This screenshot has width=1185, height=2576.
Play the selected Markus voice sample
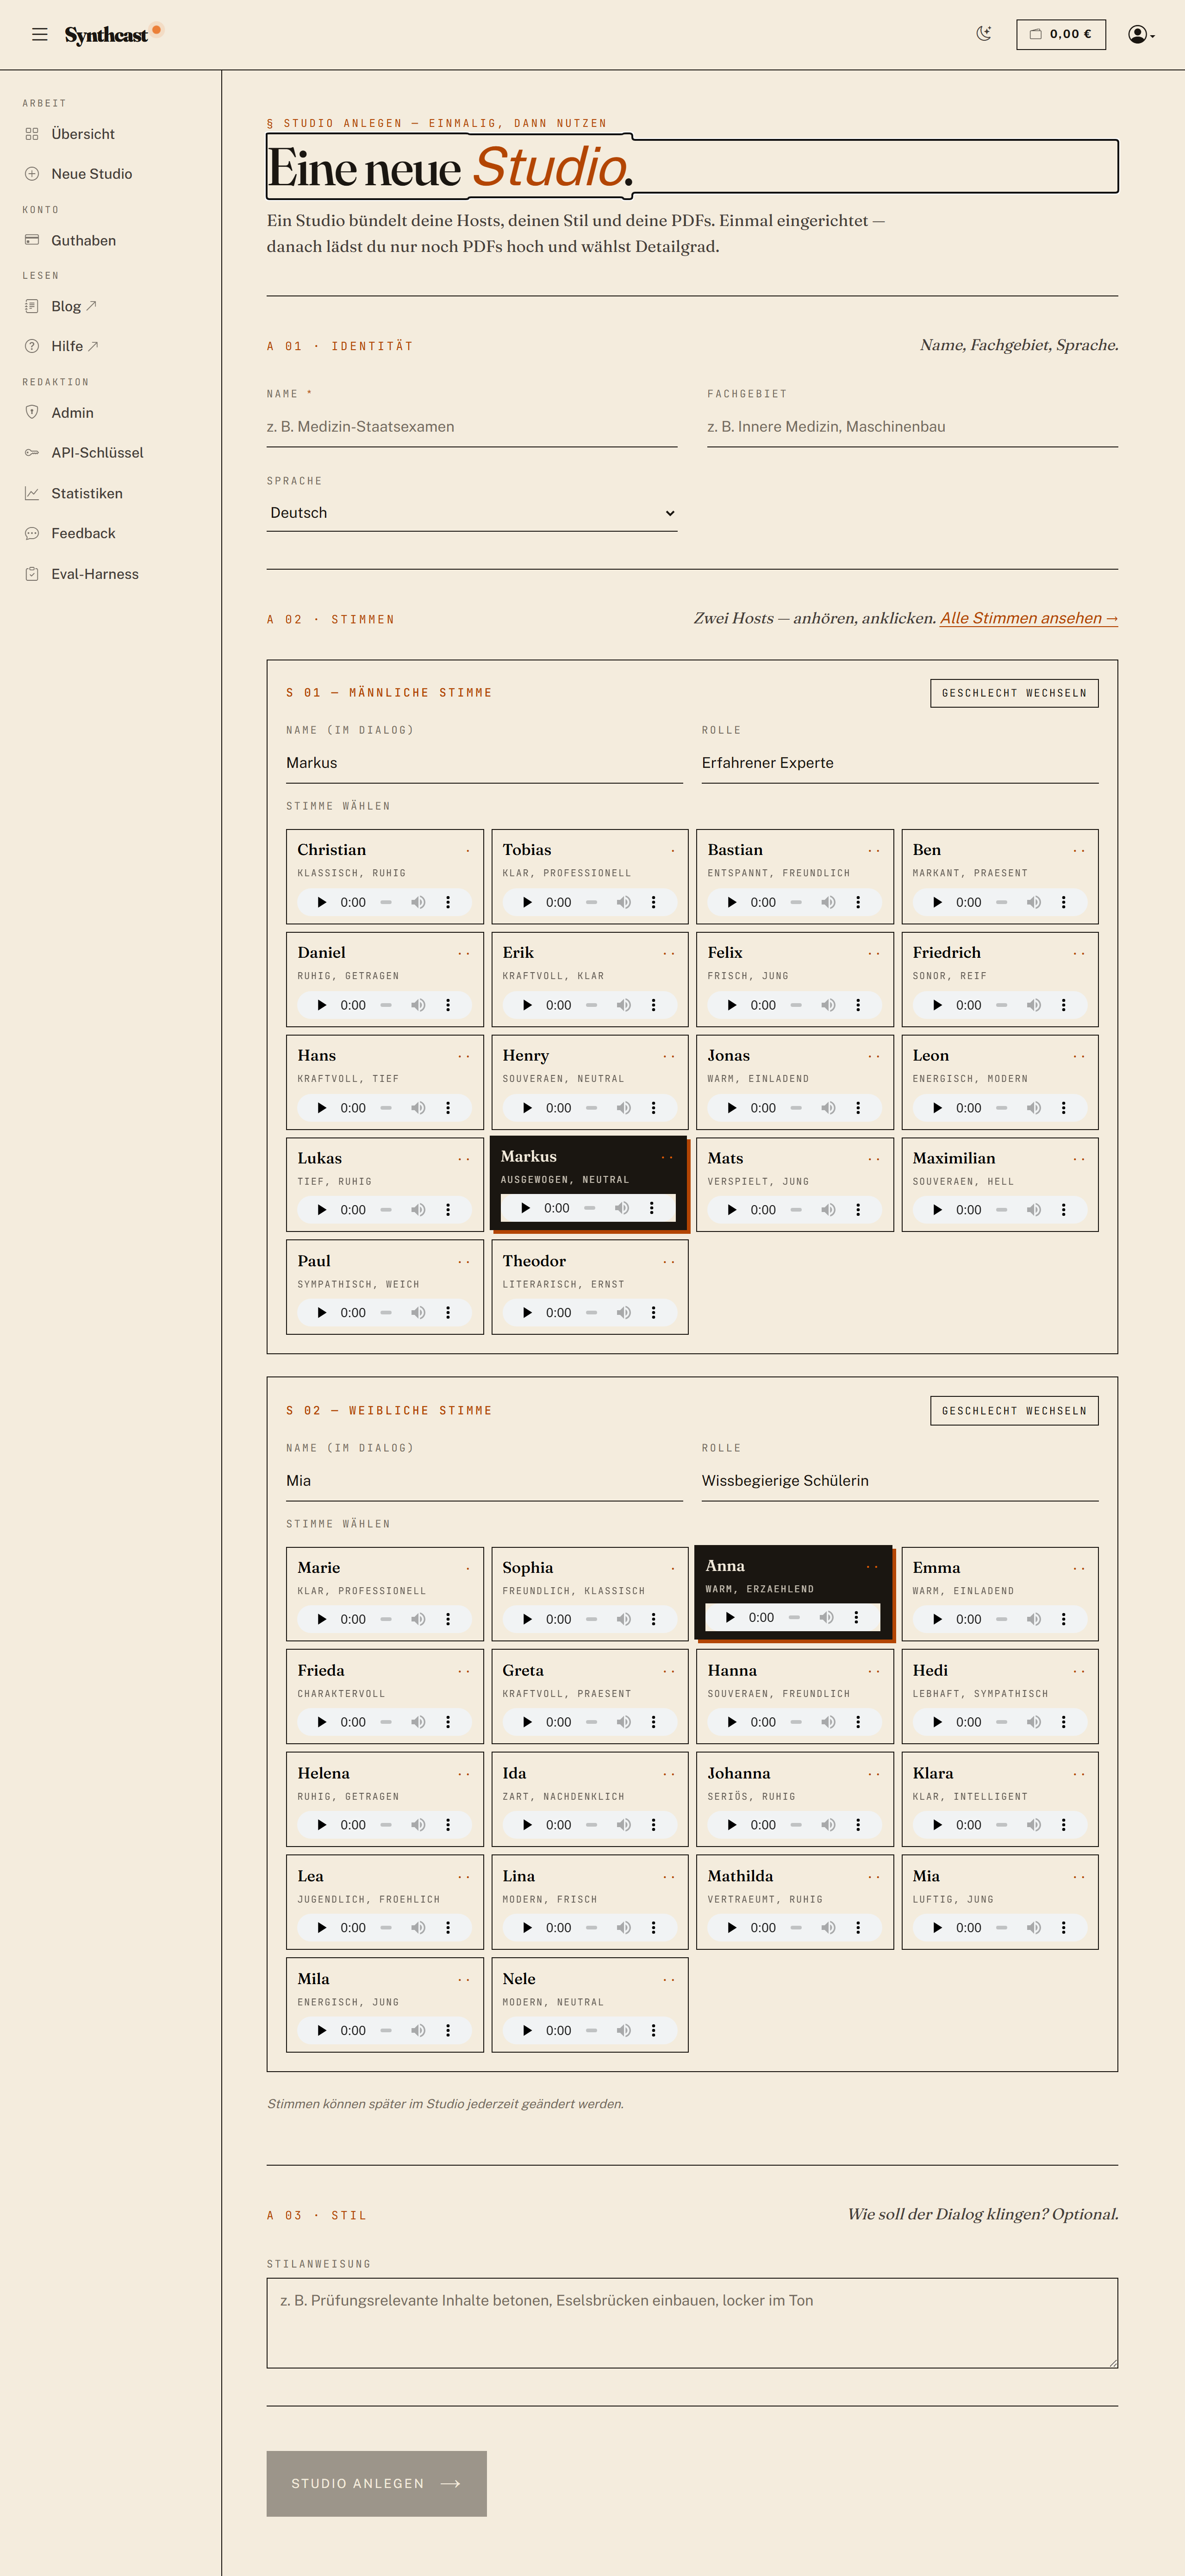point(525,1209)
